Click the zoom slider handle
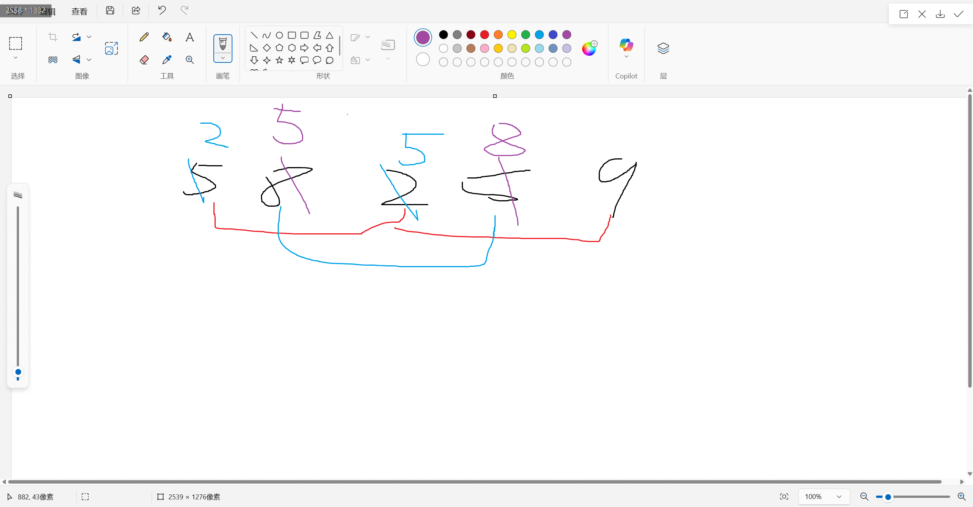Image resolution: width=973 pixels, height=507 pixels. 888,497
